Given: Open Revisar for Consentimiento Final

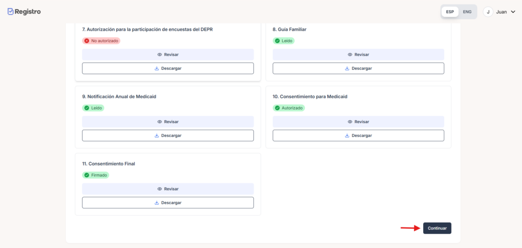Looking at the screenshot, I should point(168,189).
